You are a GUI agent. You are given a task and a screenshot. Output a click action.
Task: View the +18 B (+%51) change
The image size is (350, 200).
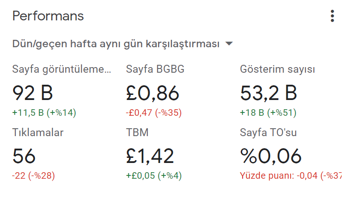268,112
